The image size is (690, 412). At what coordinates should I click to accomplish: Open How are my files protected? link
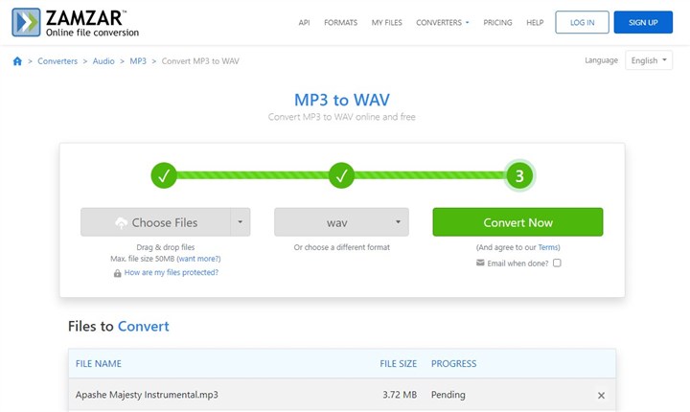pos(172,272)
